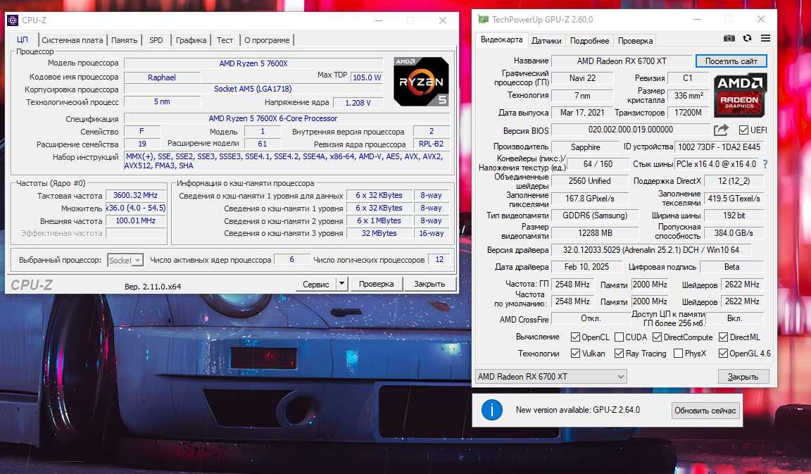Open the Системная плата tab
The image size is (811, 474).
[73, 40]
